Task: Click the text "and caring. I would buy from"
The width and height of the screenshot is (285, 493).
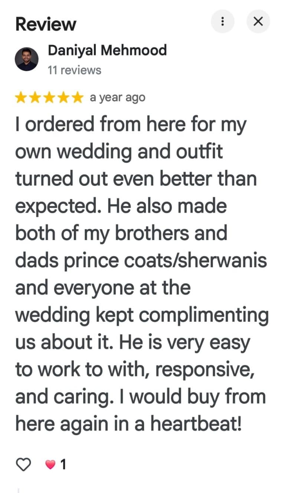Action: (140, 397)
